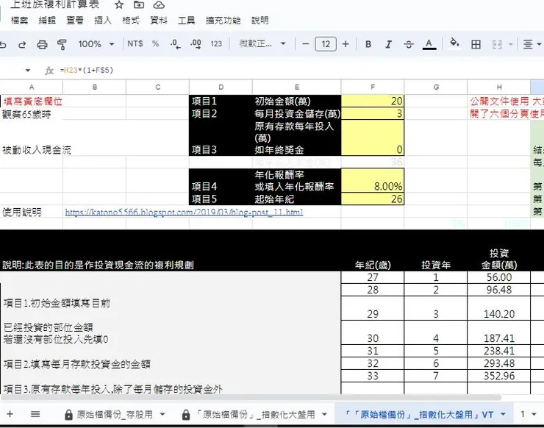Toggle strikethrough formatting
The width and height of the screenshot is (544, 428).
pyautogui.click(x=409, y=44)
